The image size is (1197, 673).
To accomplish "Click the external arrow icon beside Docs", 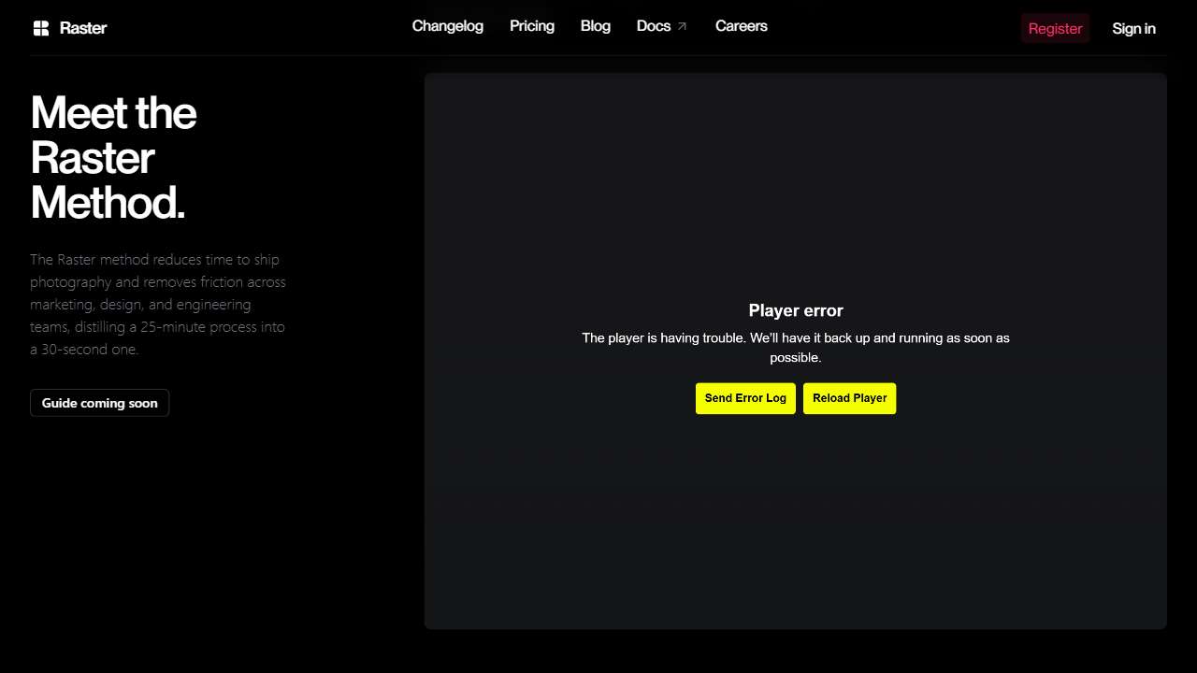I will (x=682, y=26).
